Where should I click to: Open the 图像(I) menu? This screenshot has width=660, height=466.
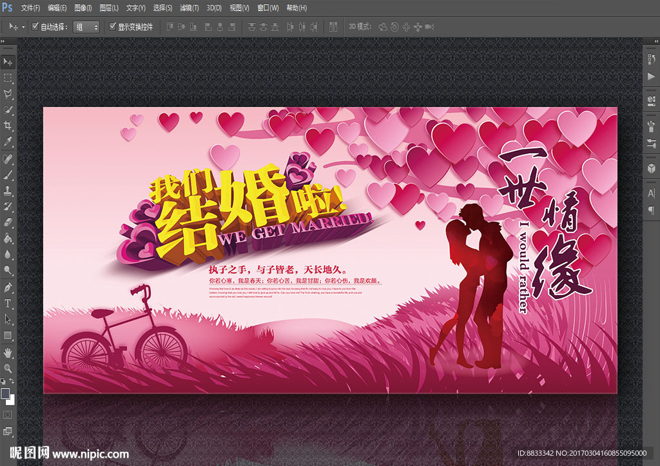(83, 8)
